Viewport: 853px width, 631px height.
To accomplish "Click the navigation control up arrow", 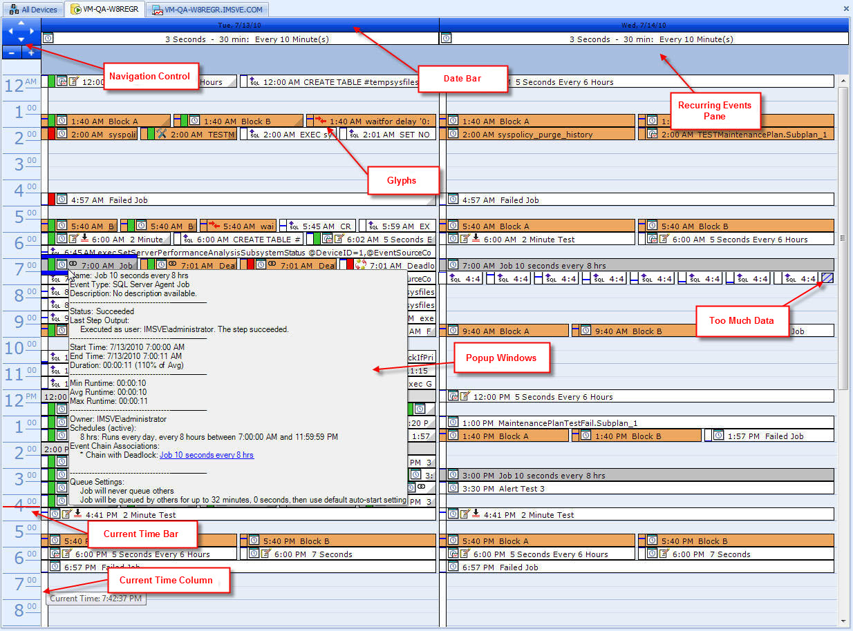I will click(x=21, y=23).
